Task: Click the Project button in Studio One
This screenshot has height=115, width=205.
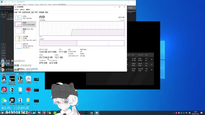Action: click(130, 8)
